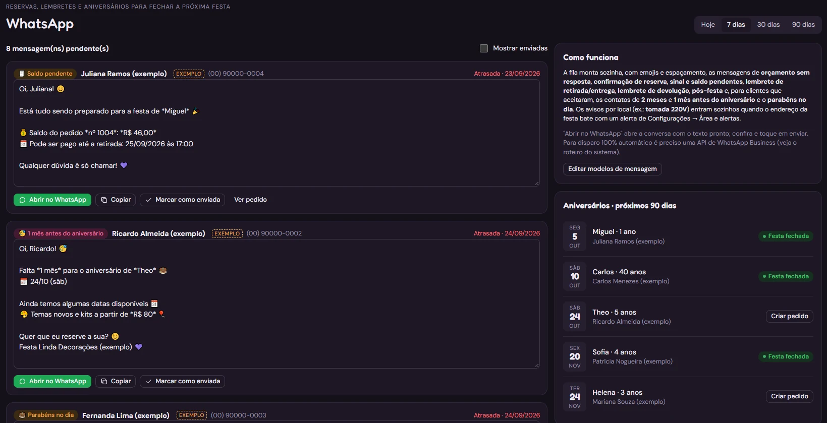Create order for Helena's birthday
Viewport: 827px width, 423px height.
[x=789, y=396]
